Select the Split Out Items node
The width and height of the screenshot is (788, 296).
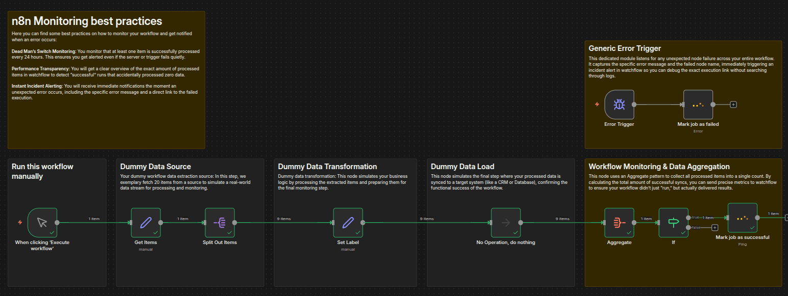[220, 223]
